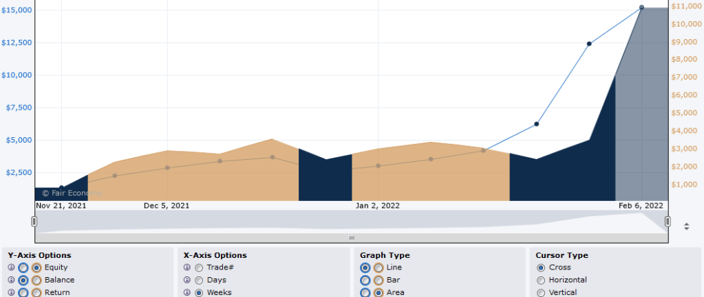Set the X-axis to Trade#
The width and height of the screenshot is (704, 297).
(199, 268)
